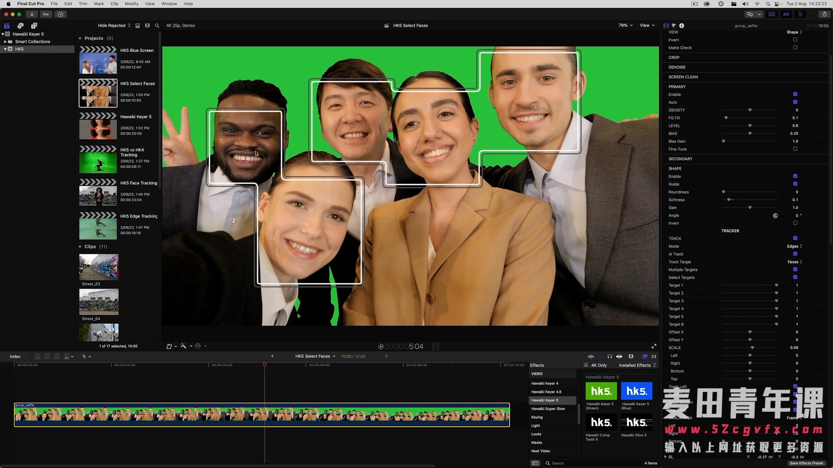Toggle the Multiple Targets checkbox
The width and height of the screenshot is (833, 468).
(x=795, y=269)
